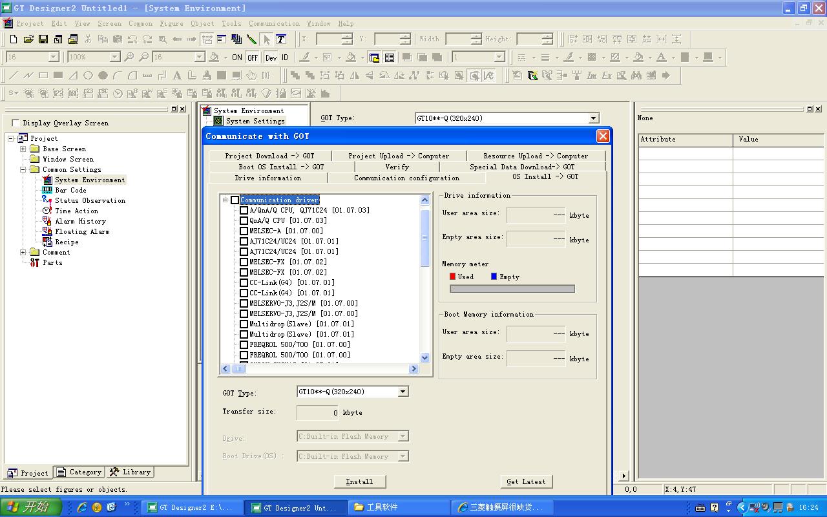Switch to Communication configuration tab
Screen dimensions: 827x517
point(406,178)
